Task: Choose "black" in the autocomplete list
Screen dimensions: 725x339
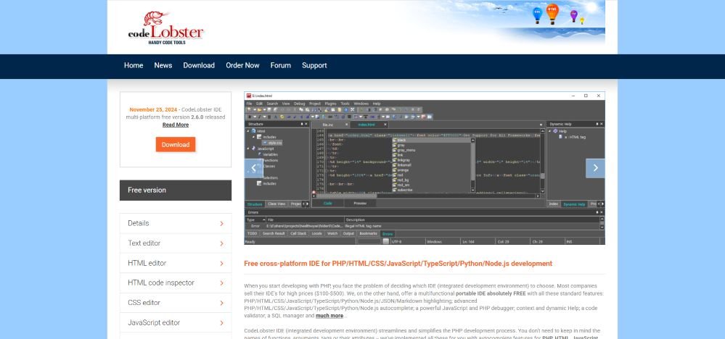Action: coord(431,141)
